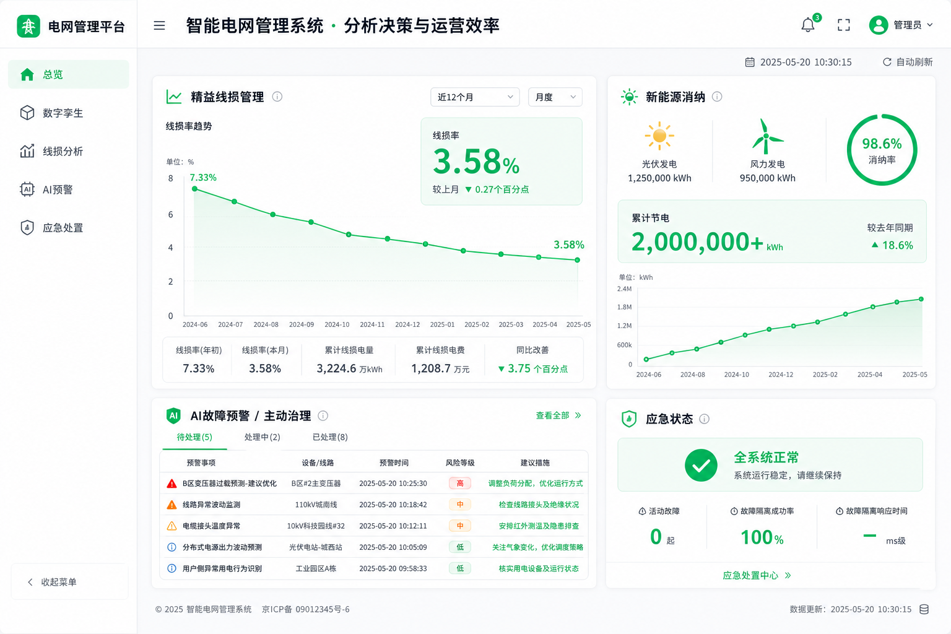This screenshot has width=951, height=634.
Task: Click the shield icon of 应急状态
Action: click(629, 419)
